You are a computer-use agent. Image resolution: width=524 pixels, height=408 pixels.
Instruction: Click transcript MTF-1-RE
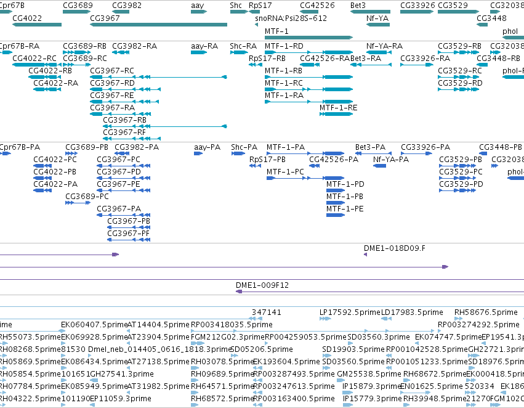[x=339, y=108]
